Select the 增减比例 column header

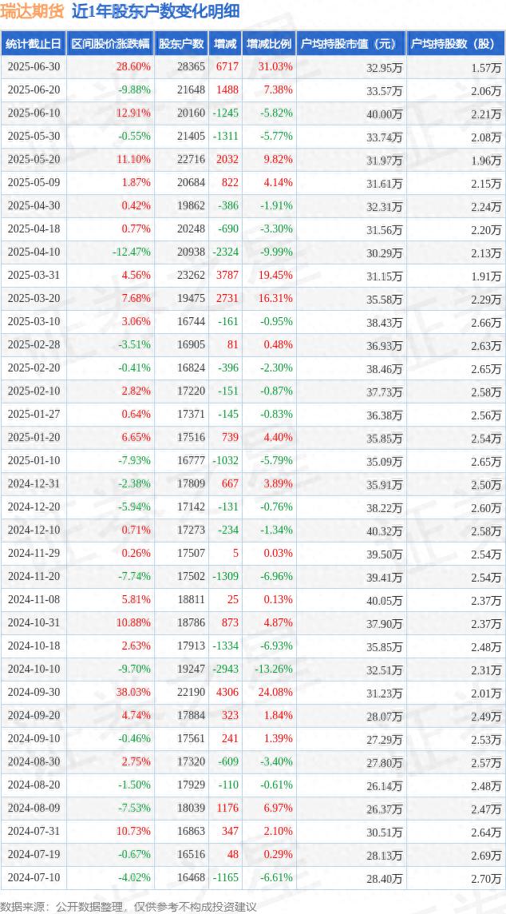(268, 44)
